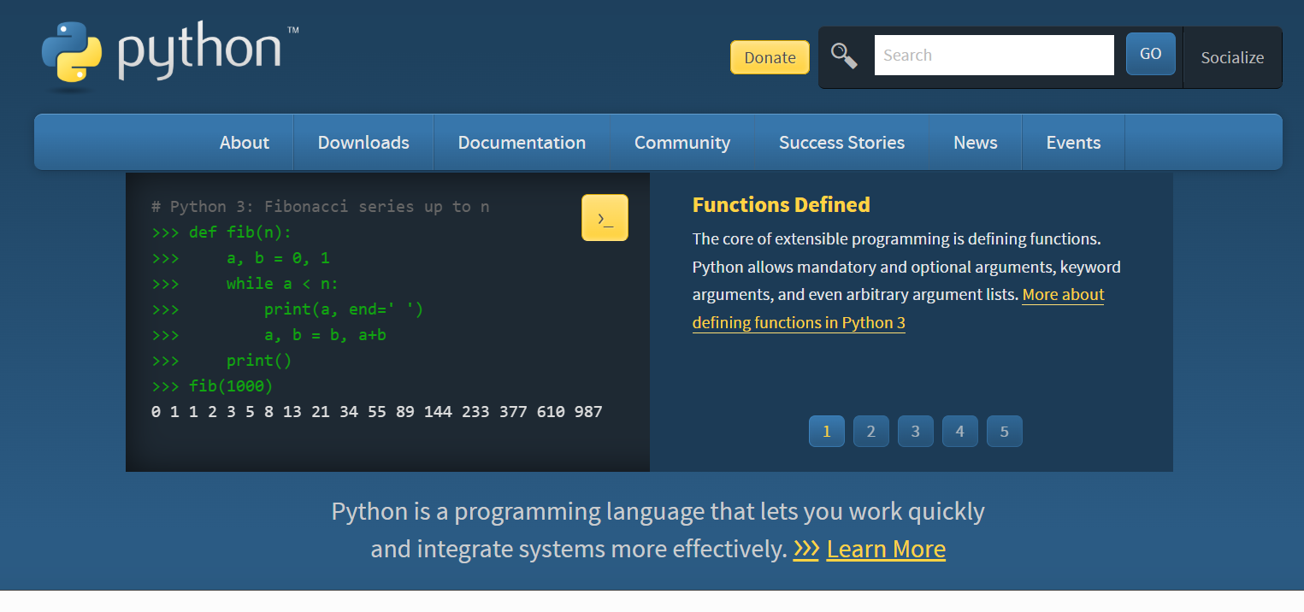
Task: Open the Downloads menu
Action: coord(363,142)
